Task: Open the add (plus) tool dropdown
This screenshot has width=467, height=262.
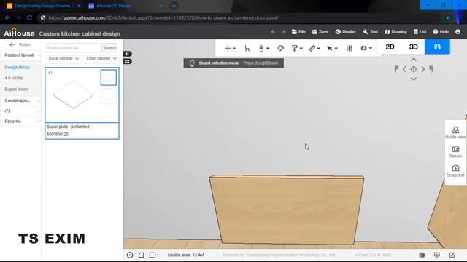Action: (230, 48)
